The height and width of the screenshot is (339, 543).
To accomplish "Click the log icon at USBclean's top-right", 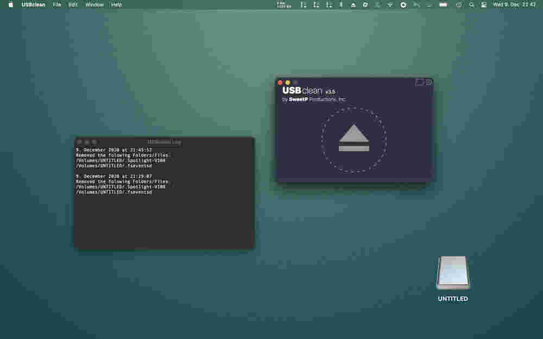I will [419, 82].
